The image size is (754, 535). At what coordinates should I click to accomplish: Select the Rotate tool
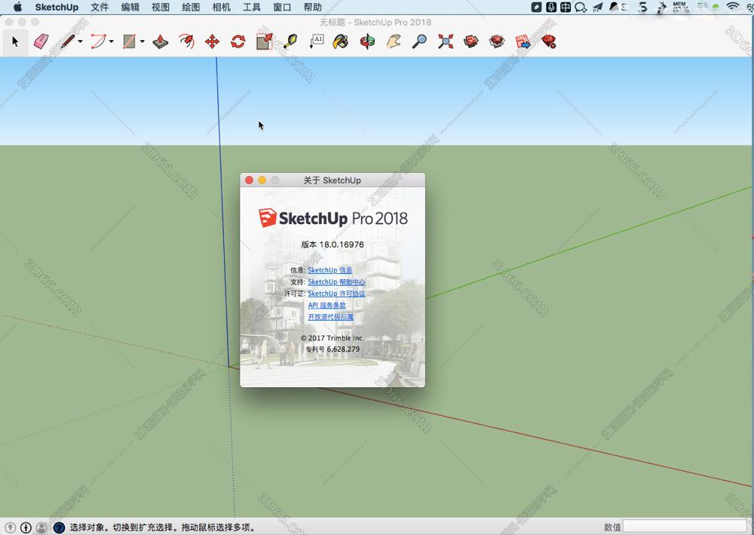238,42
